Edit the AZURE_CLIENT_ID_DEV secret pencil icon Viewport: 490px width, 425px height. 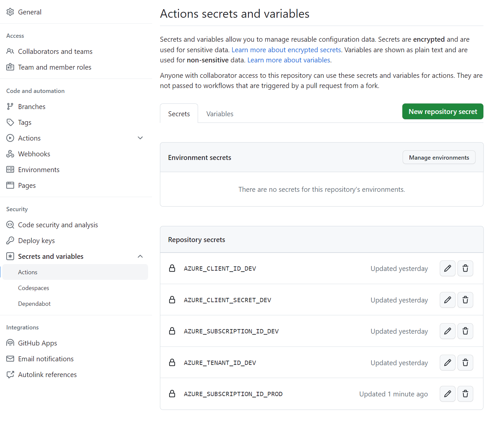[447, 268]
